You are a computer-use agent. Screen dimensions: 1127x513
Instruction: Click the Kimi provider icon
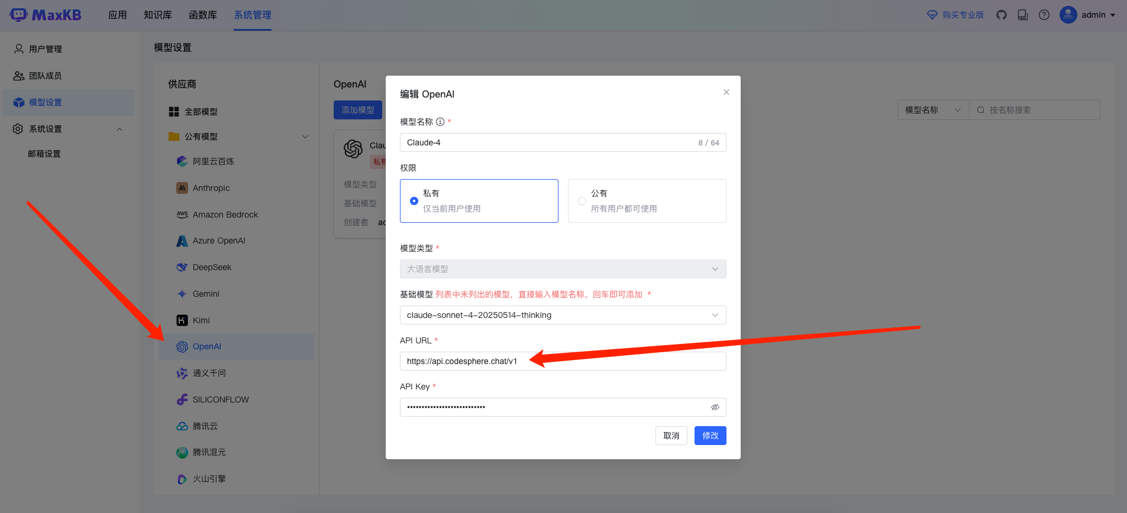(x=182, y=320)
